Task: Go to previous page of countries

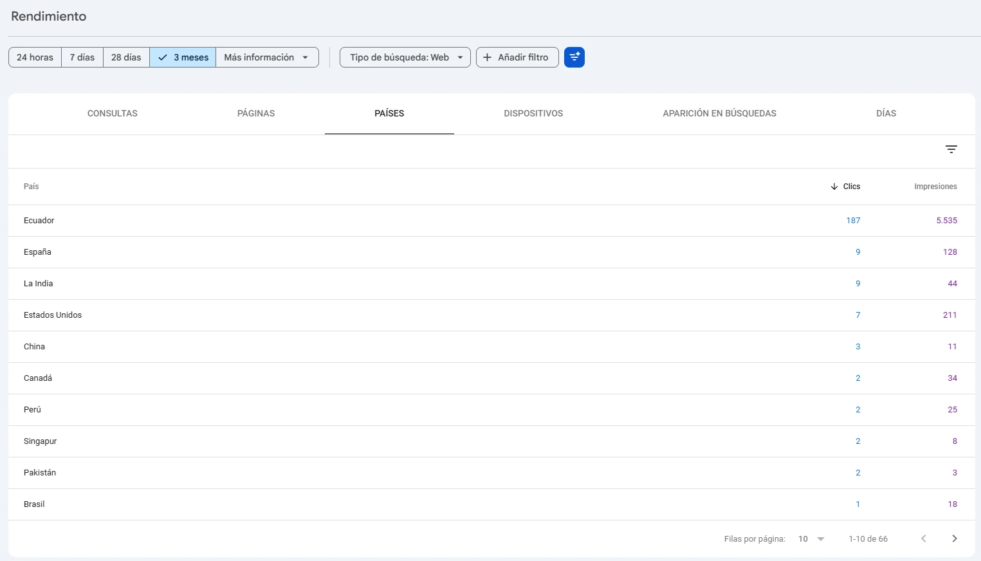Action: (x=923, y=538)
